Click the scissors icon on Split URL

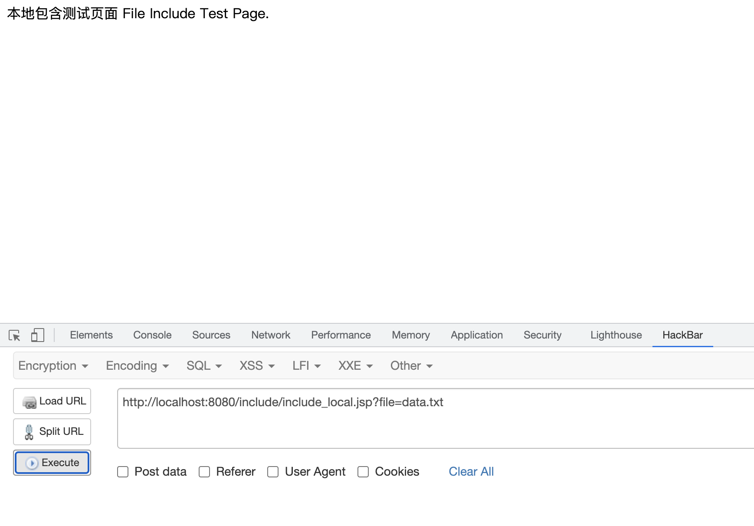point(29,432)
